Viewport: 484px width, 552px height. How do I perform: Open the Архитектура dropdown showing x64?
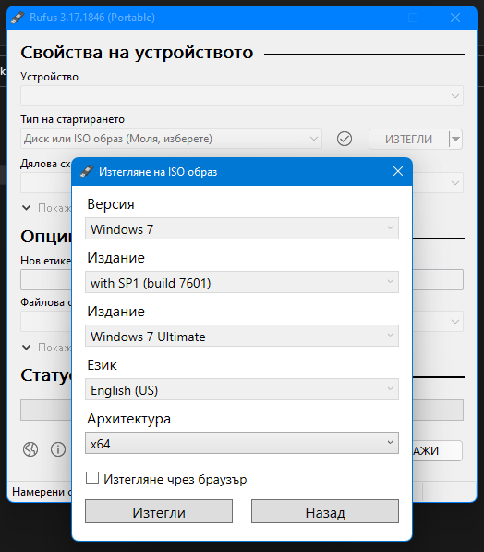pyautogui.click(x=242, y=443)
